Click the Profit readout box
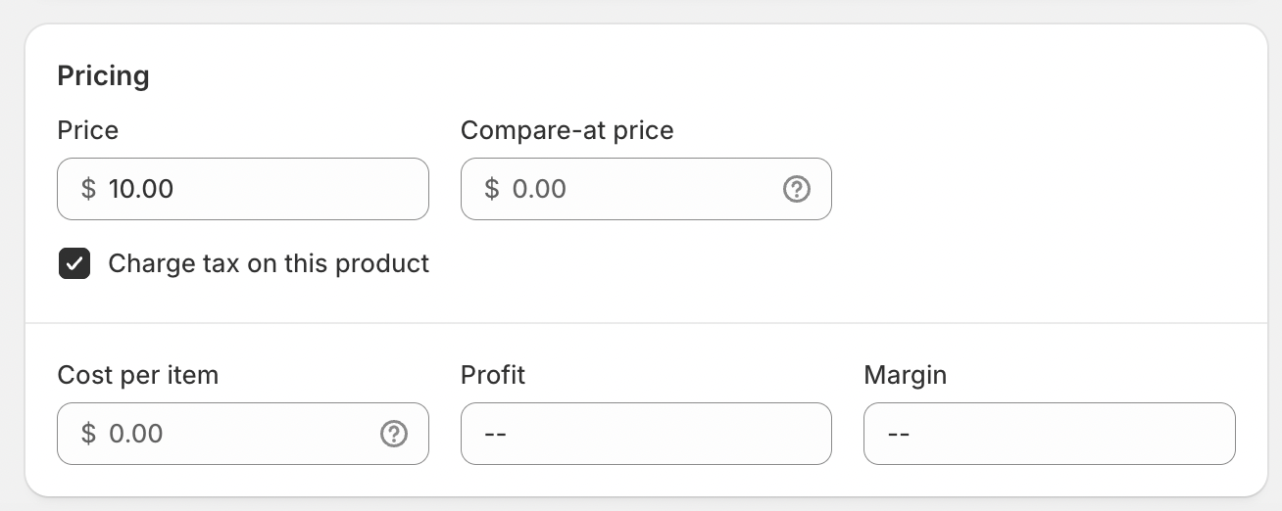Viewport: 1282px width, 511px height. [646, 434]
